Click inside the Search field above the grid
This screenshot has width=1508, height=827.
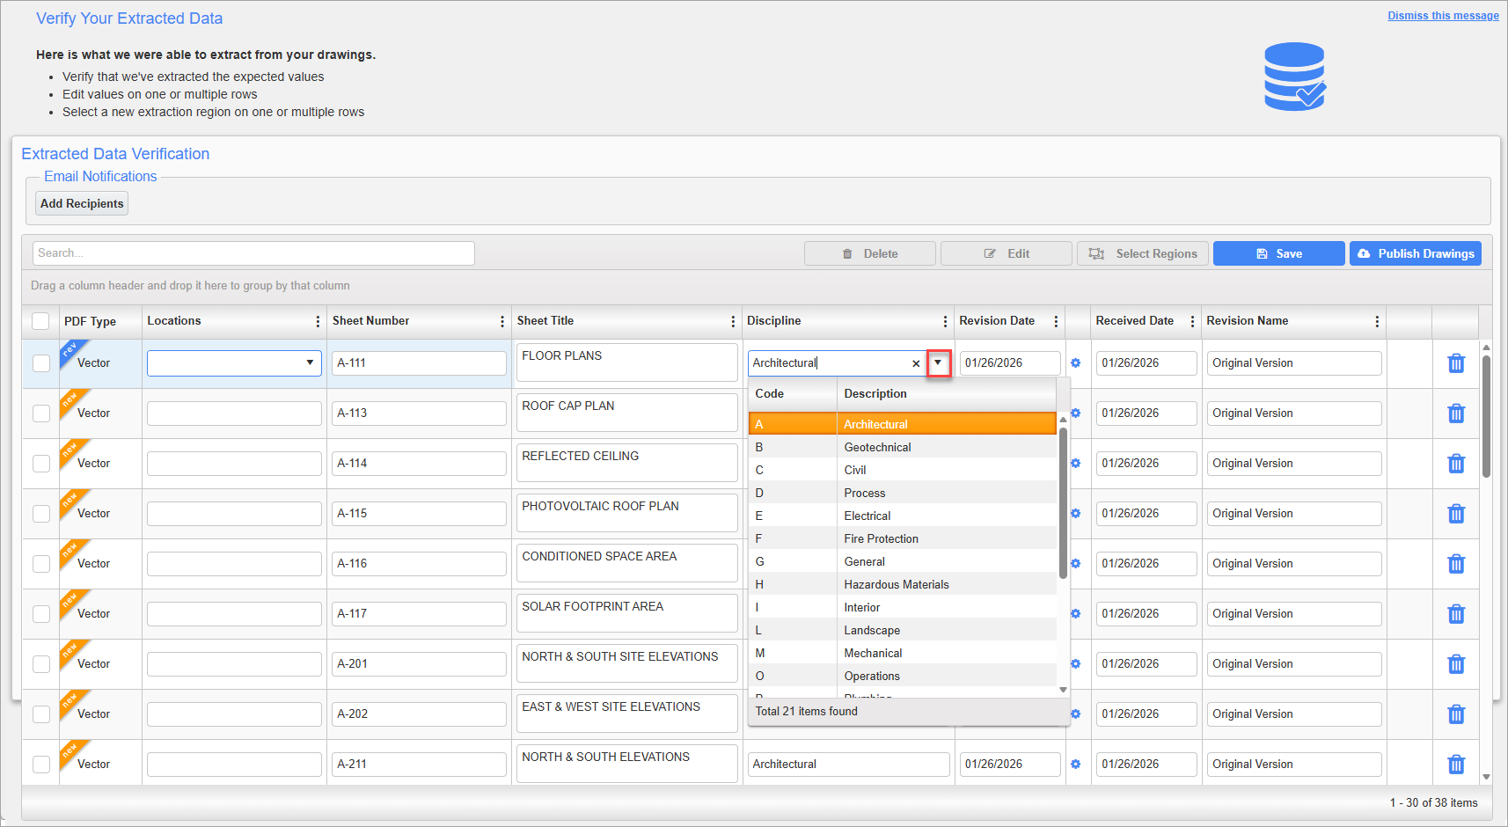point(253,252)
